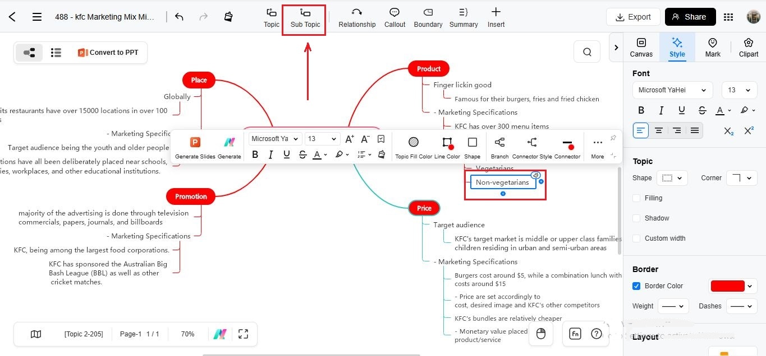Click the back arrow in top bar

point(12,17)
